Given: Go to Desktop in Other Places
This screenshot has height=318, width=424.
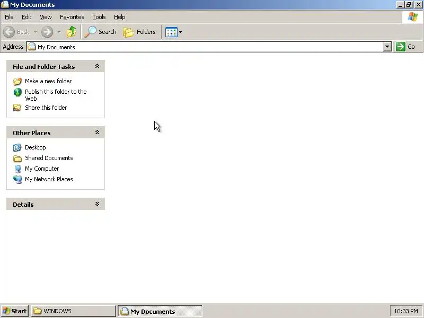Looking at the screenshot, I should click(x=36, y=147).
